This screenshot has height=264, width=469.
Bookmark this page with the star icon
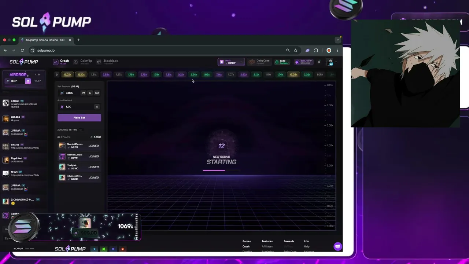[x=295, y=50]
